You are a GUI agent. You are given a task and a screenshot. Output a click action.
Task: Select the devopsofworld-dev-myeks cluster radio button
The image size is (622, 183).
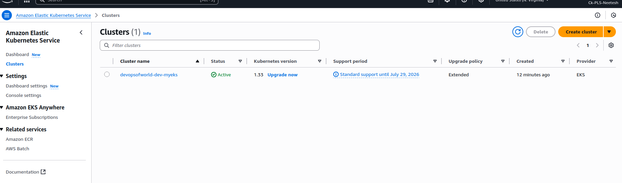pos(107,74)
